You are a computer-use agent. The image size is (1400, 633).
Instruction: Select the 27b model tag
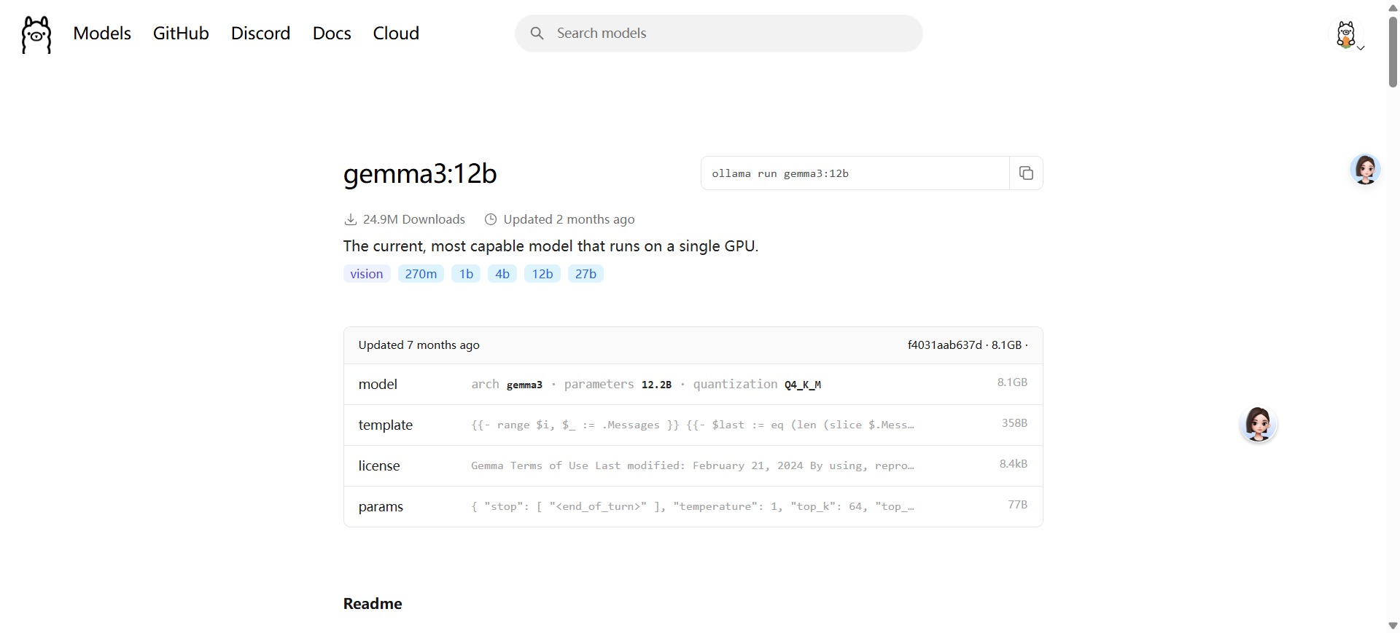585,274
